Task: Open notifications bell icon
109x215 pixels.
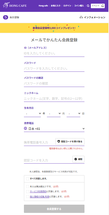Action: point(103,6)
